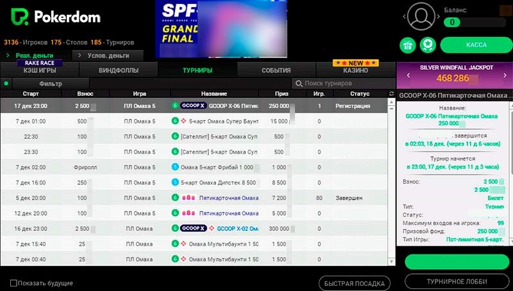Toggle Показать будущие checkbox
The width and height of the screenshot is (513, 291).
pyautogui.click(x=13, y=283)
